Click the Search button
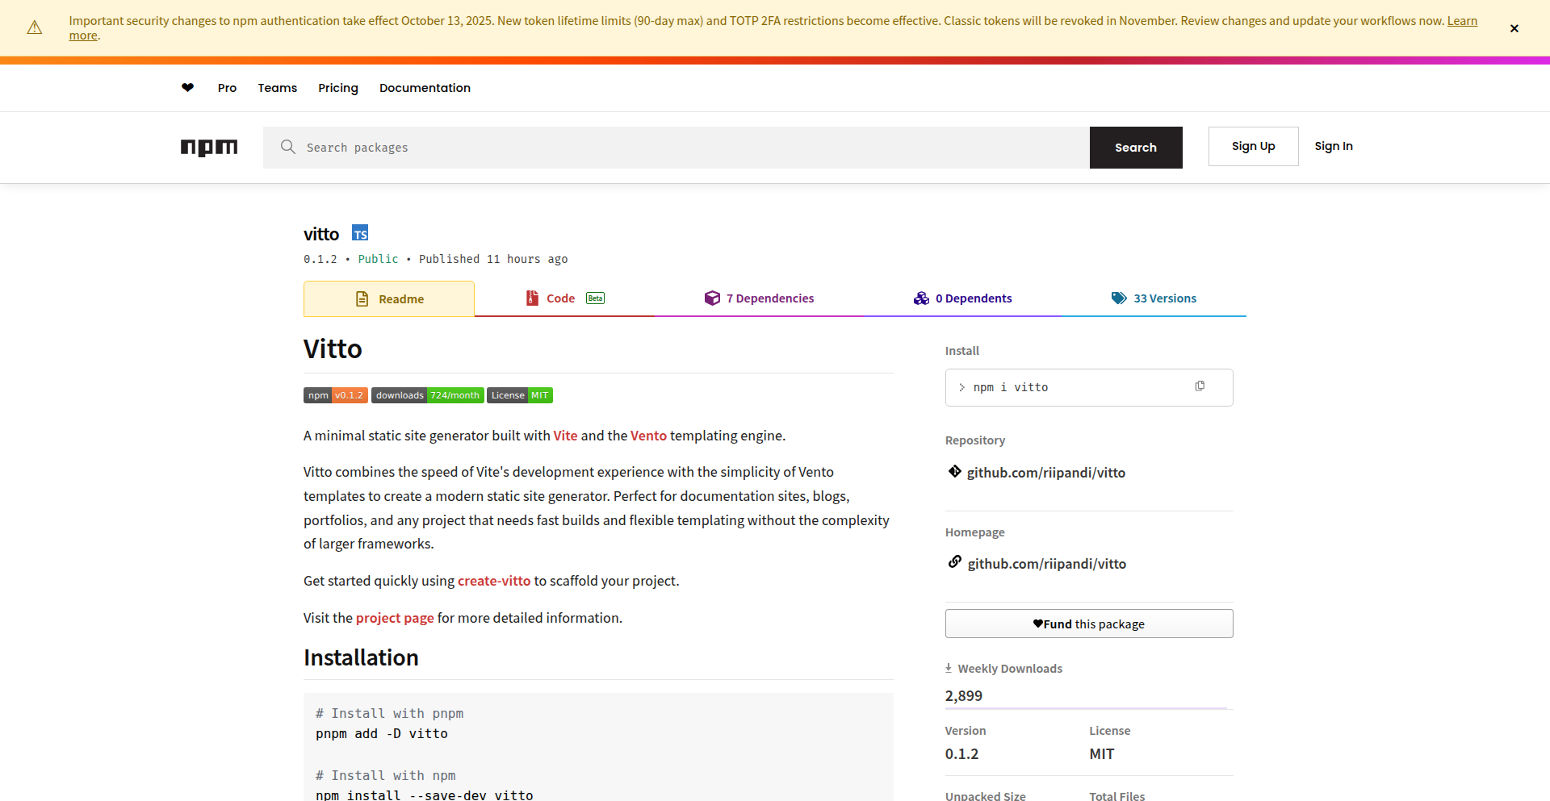This screenshot has width=1550, height=801. point(1135,148)
